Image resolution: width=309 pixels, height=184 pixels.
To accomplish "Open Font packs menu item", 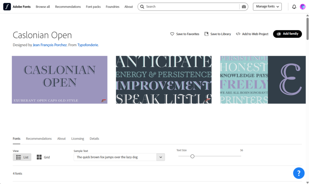I will (93, 7).
